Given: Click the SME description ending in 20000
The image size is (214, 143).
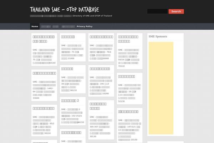Looking at the screenshot, I should click(101, 52).
